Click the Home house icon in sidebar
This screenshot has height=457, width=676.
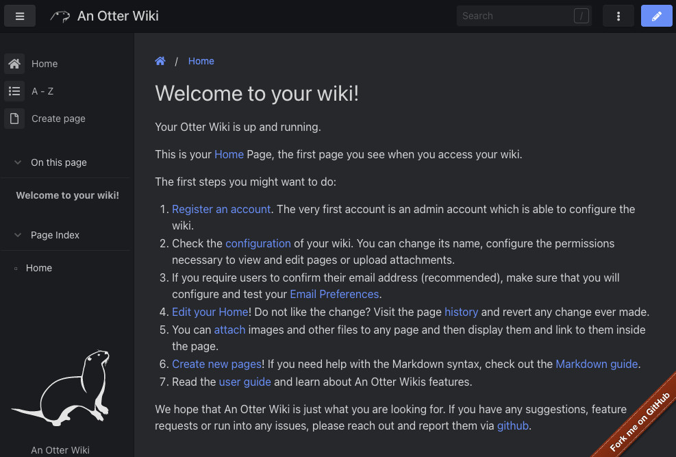pyautogui.click(x=14, y=64)
